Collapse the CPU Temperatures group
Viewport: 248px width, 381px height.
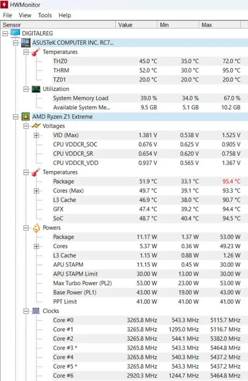(26, 172)
